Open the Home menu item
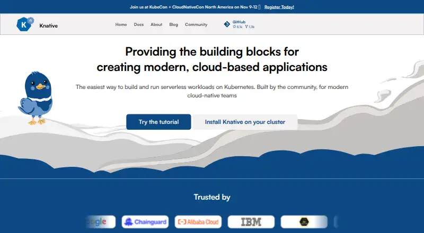 [x=121, y=24]
